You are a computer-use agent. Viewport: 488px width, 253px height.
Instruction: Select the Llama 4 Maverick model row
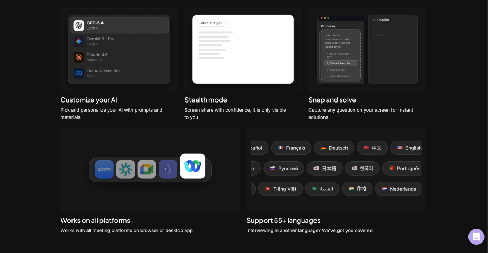click(x=119, y=73)
